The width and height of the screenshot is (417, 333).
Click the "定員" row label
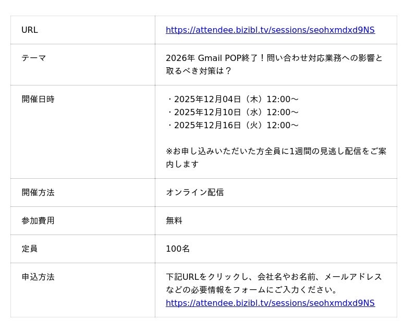coord(30,249)
